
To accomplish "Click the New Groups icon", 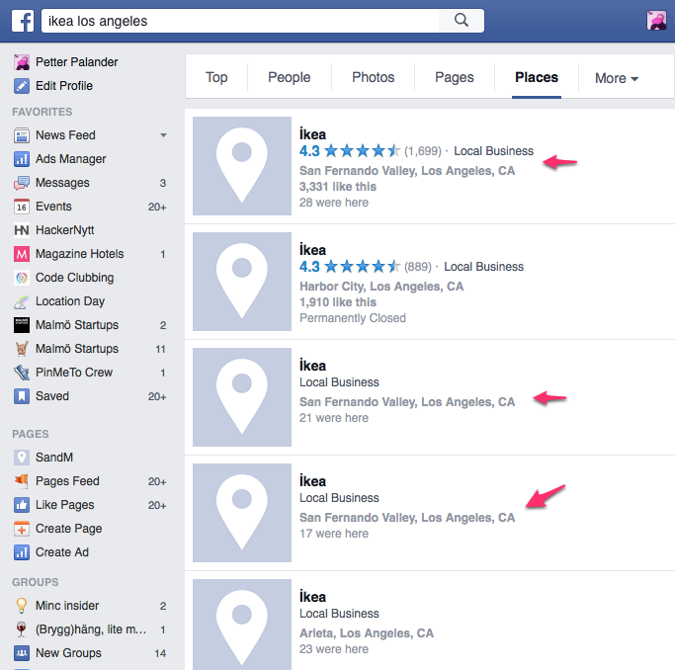I will (x=22, y=653).
